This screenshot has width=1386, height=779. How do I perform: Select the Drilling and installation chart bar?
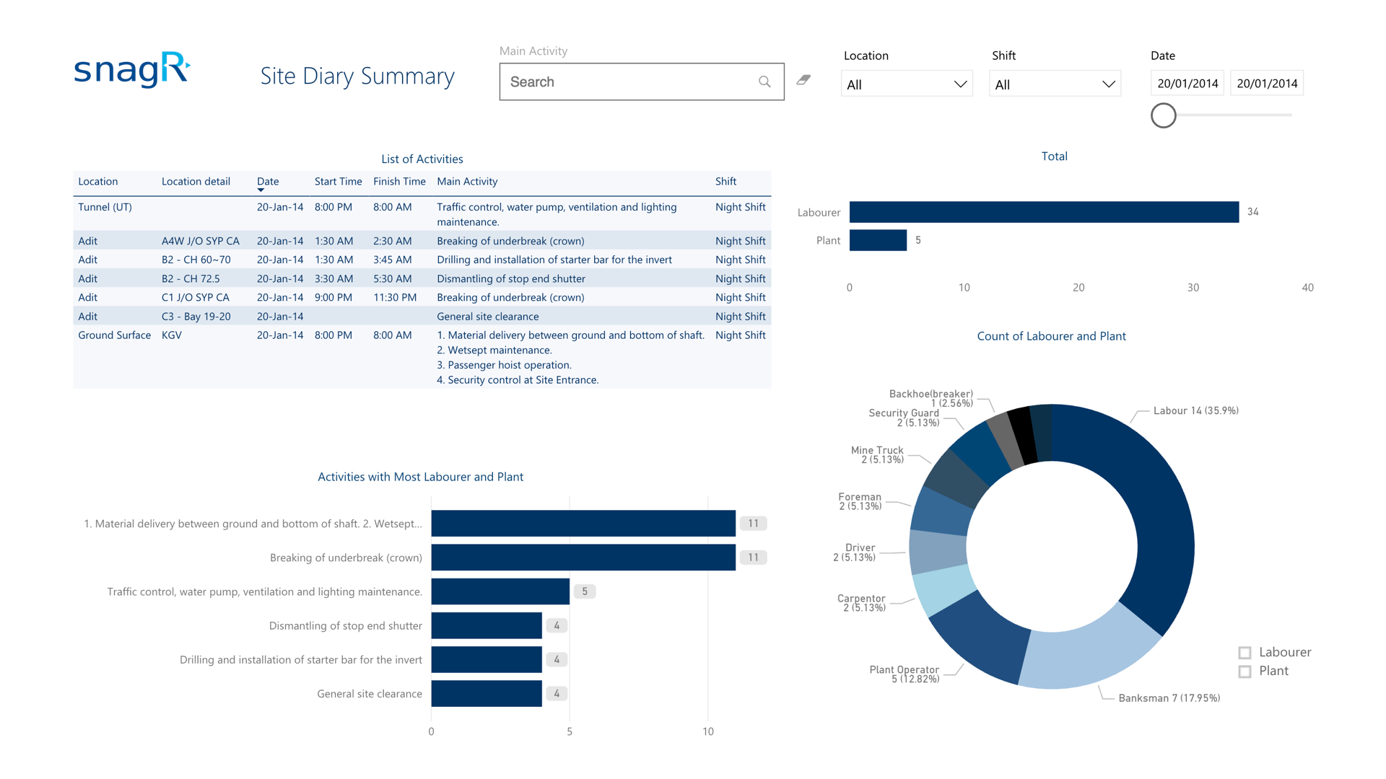(x=487, y=659)
